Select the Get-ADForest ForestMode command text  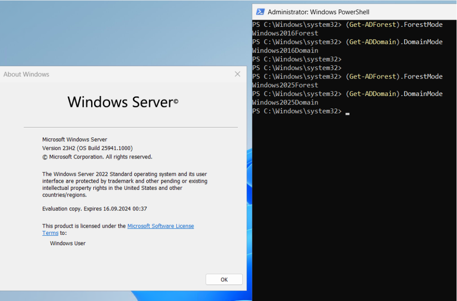tap(395, 25)
